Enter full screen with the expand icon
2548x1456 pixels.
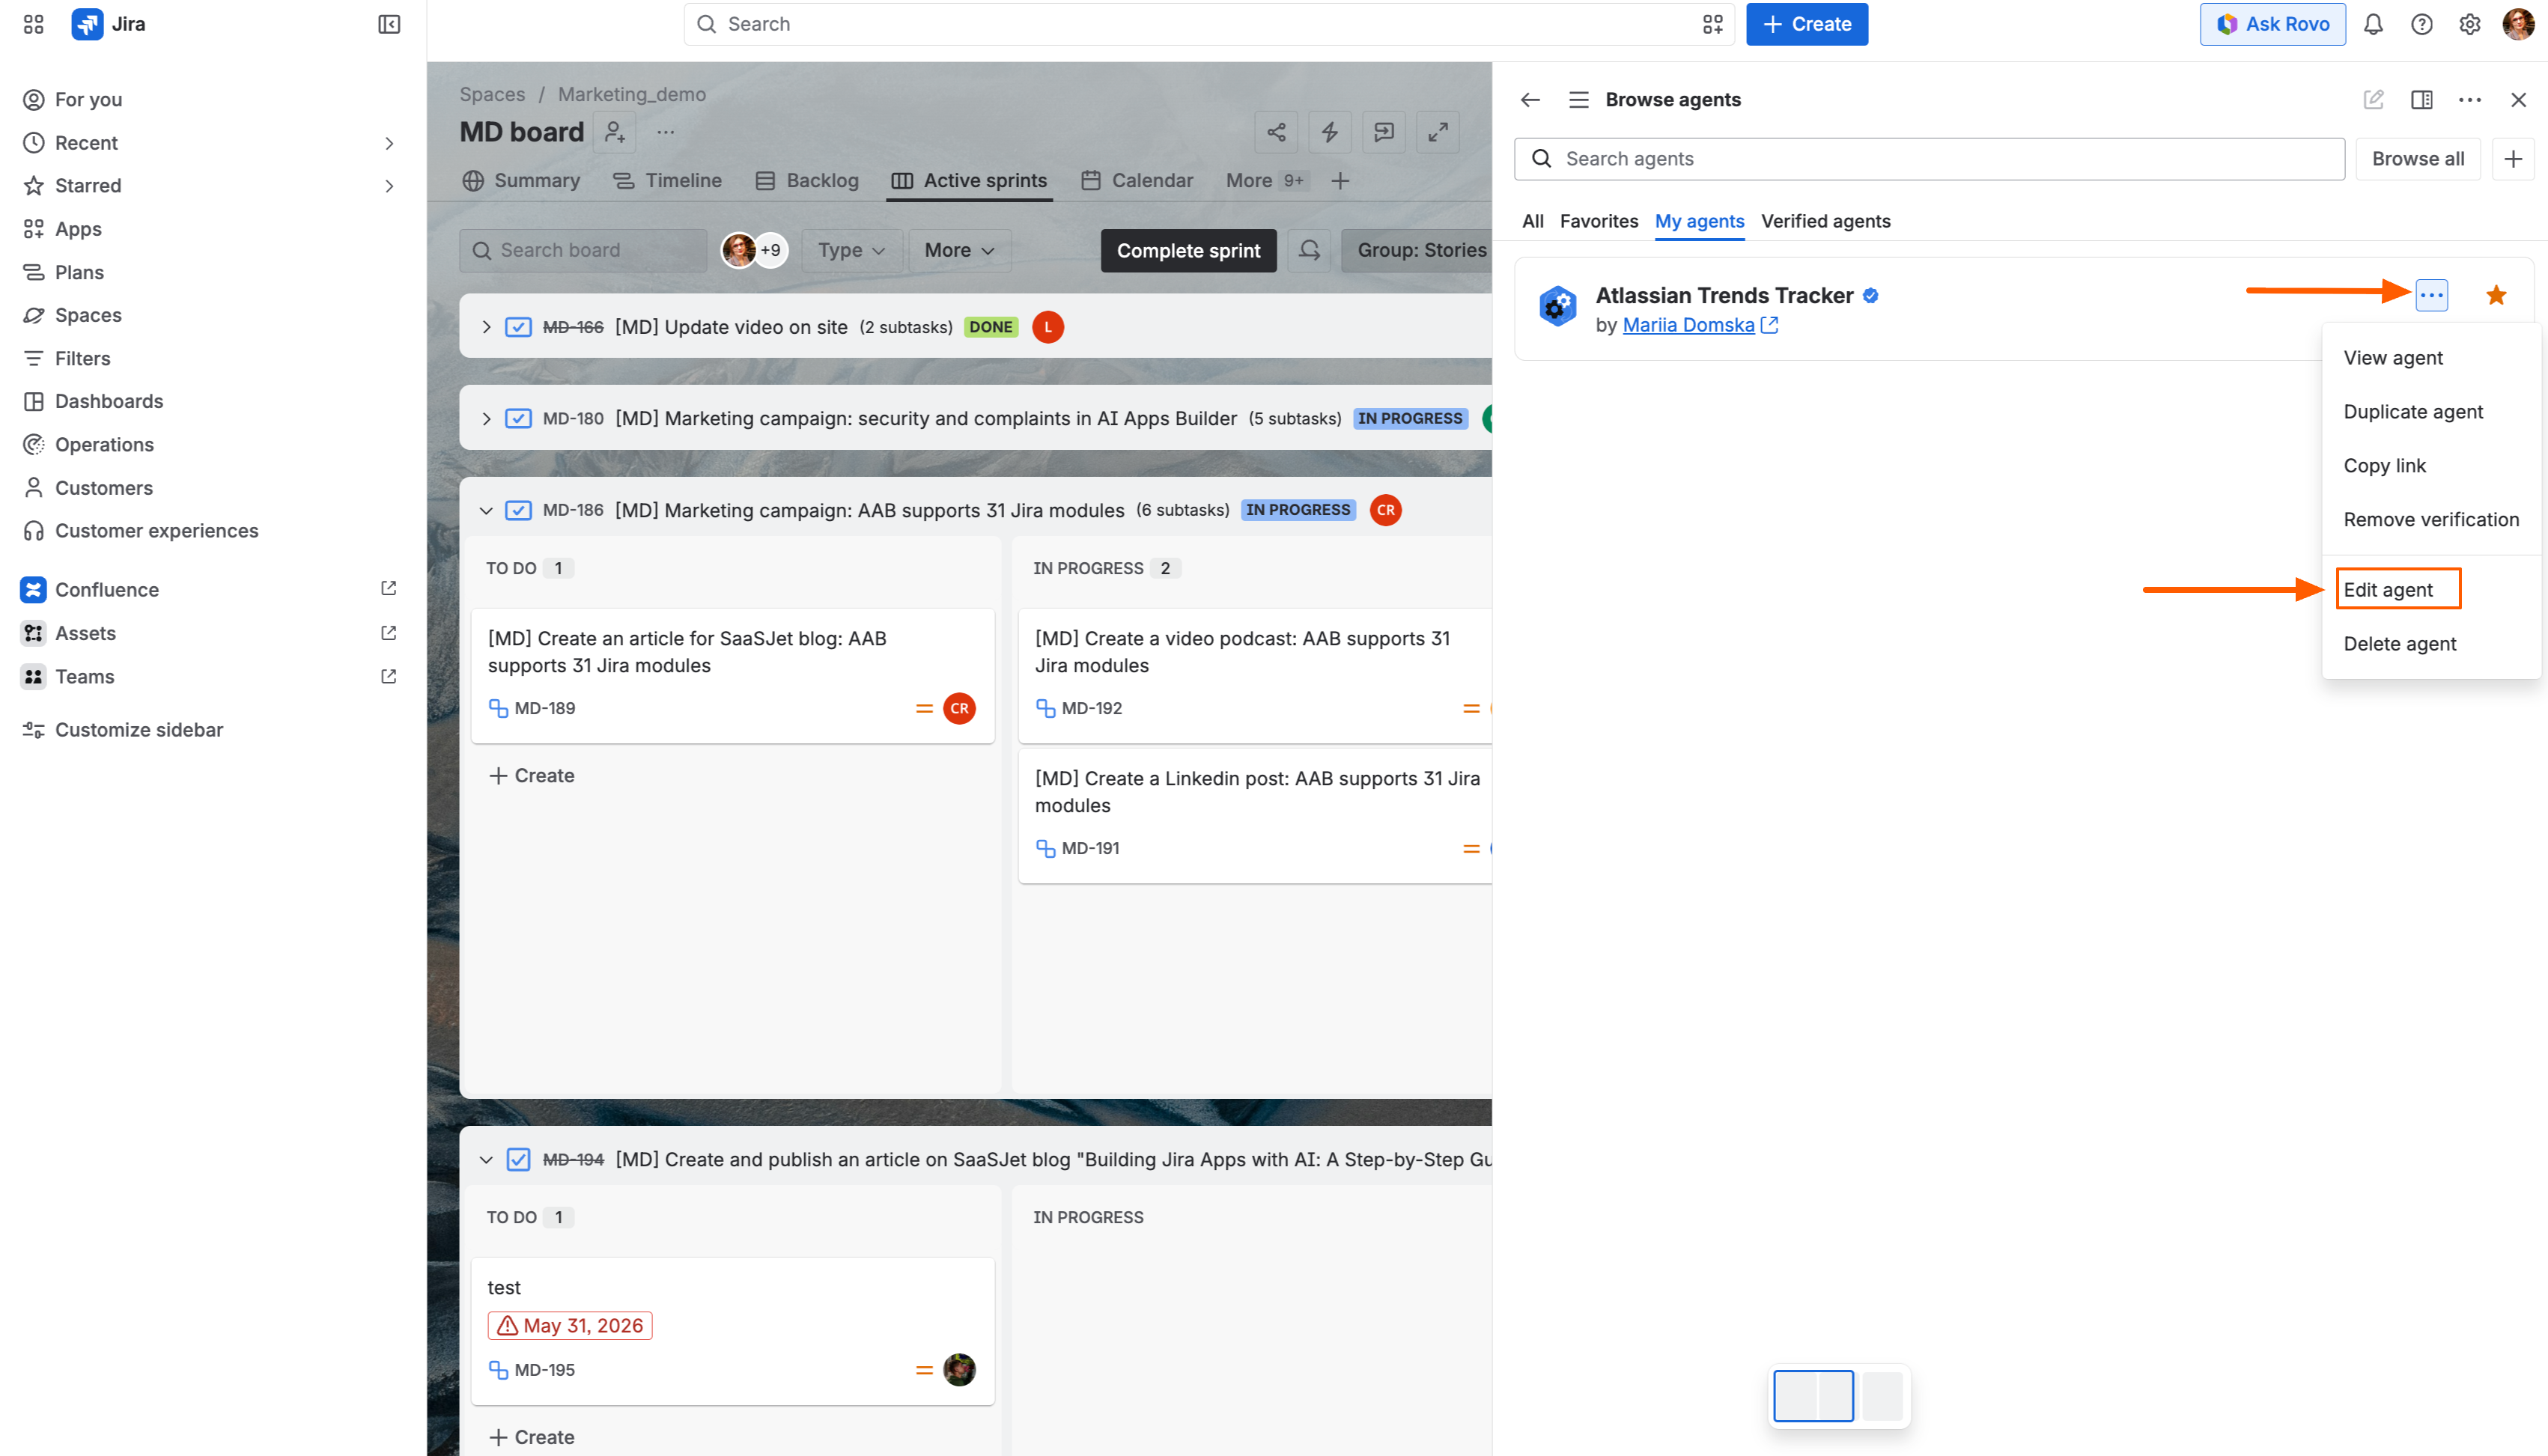(1438, 132)
